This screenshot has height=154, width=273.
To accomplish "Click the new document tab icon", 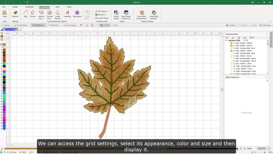I will point(20,30).
